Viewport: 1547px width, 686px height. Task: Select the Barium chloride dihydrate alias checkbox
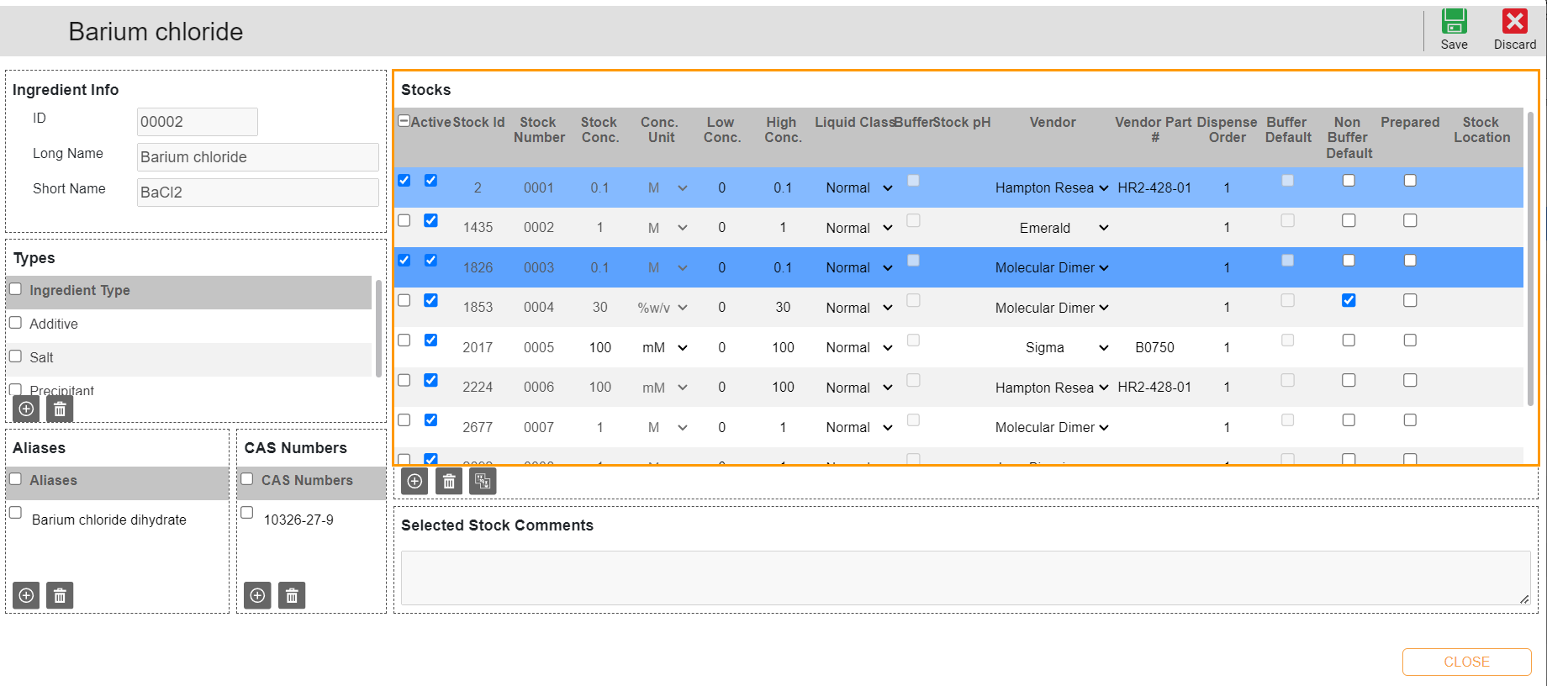(15, 513)
